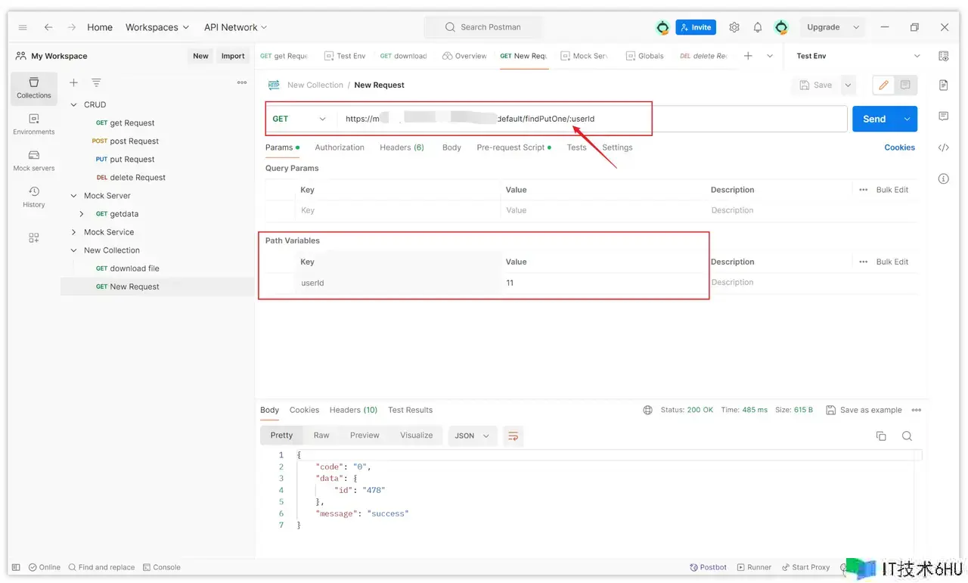Screen dimensions: 968x583
Task: Expand the Mock Service collection
Action: 74,232
